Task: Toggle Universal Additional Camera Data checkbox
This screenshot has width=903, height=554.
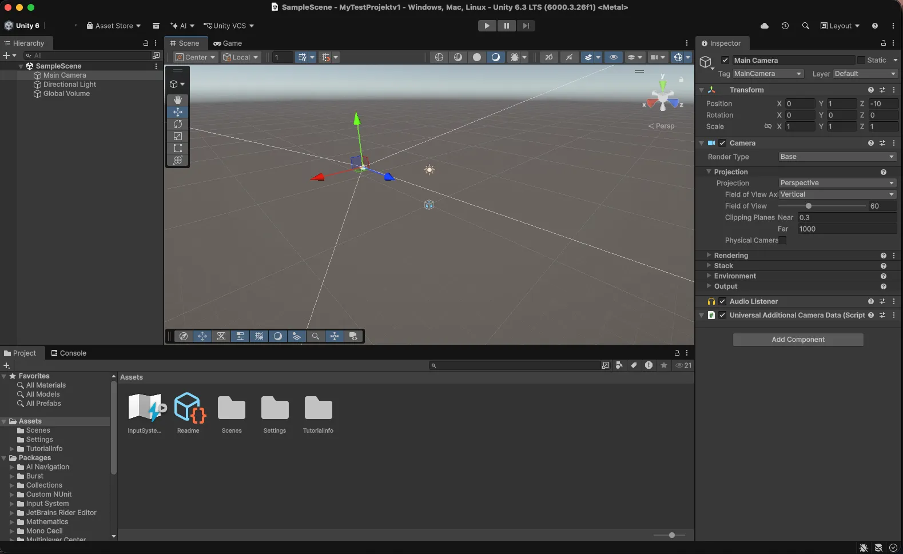Action: [722, 315]
